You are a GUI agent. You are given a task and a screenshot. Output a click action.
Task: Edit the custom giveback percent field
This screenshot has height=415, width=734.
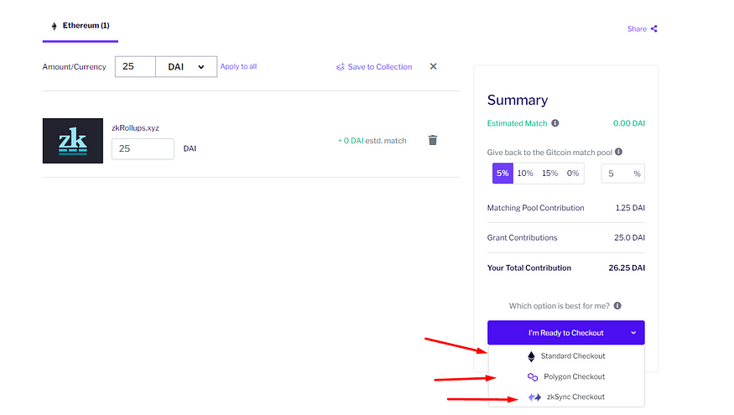pyautogui.click(x=622, y=174)
